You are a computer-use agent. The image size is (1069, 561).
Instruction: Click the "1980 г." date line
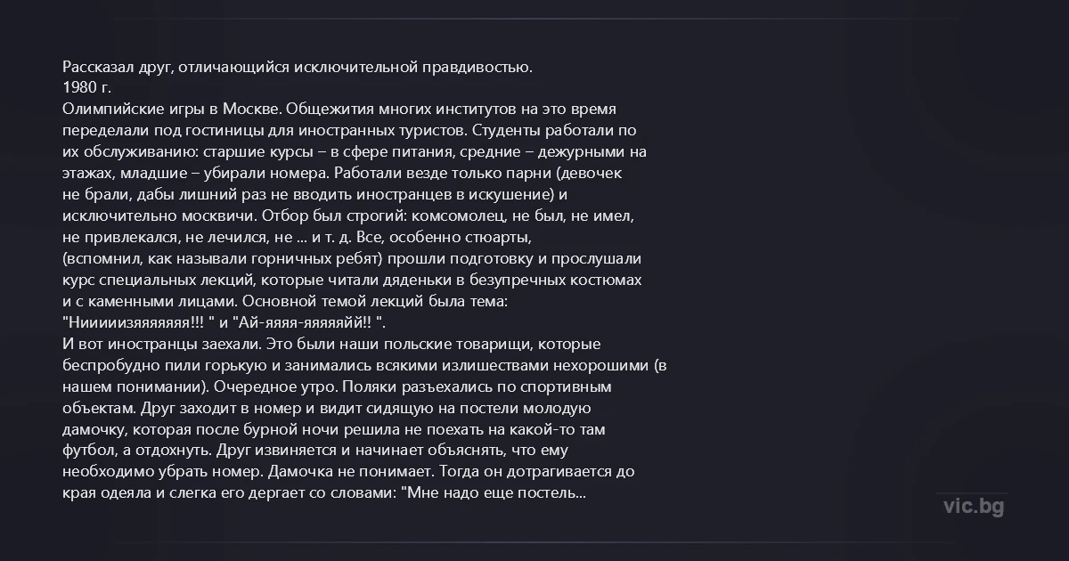[86, 87]
